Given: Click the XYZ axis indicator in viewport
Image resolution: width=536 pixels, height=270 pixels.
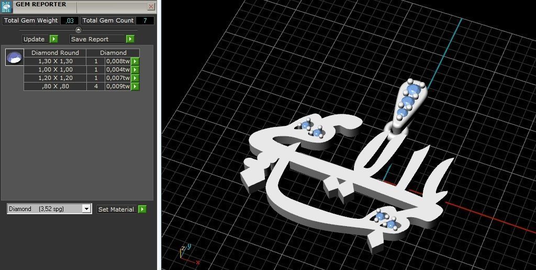Looking at the screenshot, I should coord(189,255).
